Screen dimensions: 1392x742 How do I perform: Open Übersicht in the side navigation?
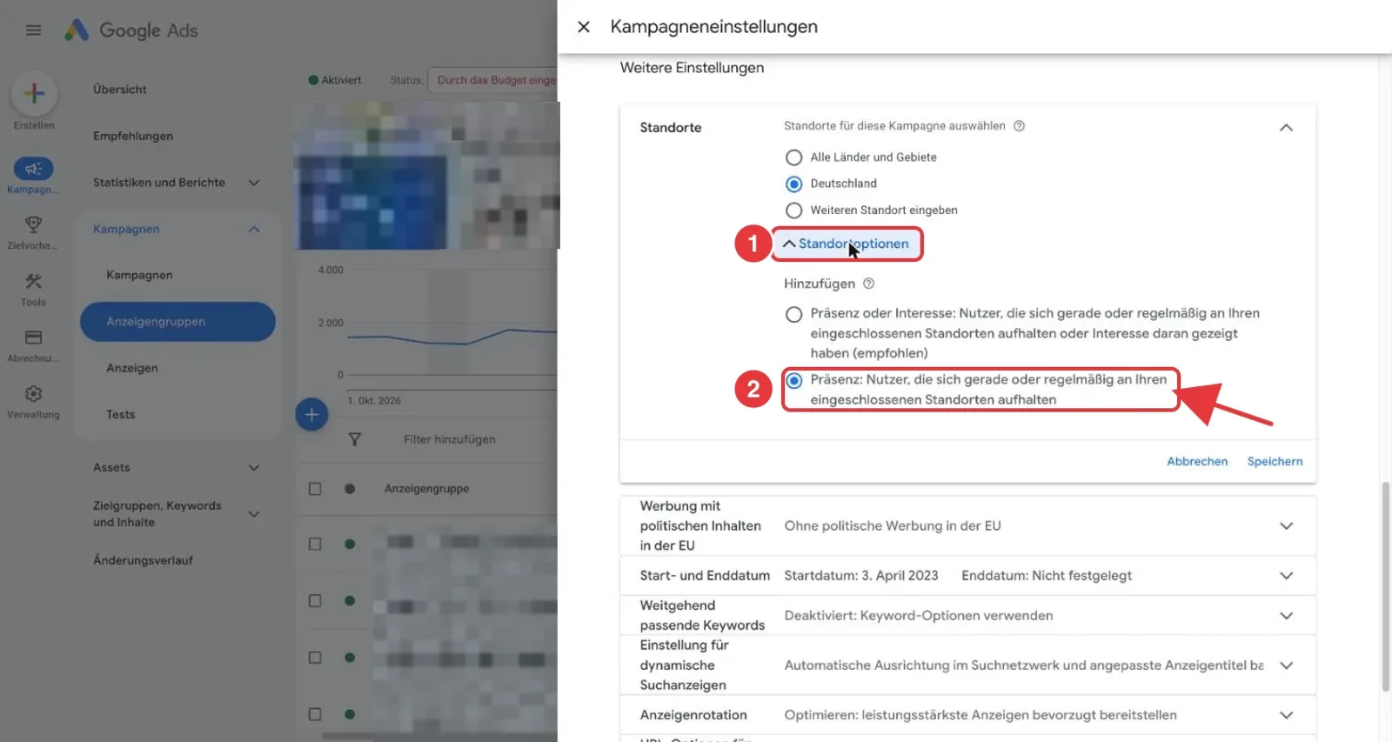[120, 90]
